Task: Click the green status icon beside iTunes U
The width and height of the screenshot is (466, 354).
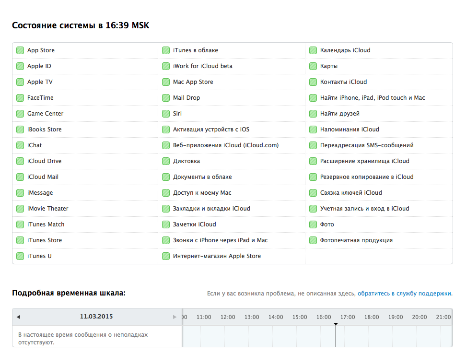Action: (20, 256)
